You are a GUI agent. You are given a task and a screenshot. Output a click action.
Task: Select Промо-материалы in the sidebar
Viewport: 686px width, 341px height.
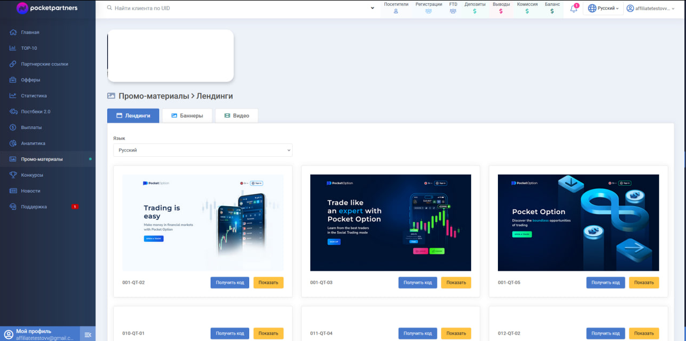pos(48,159)
